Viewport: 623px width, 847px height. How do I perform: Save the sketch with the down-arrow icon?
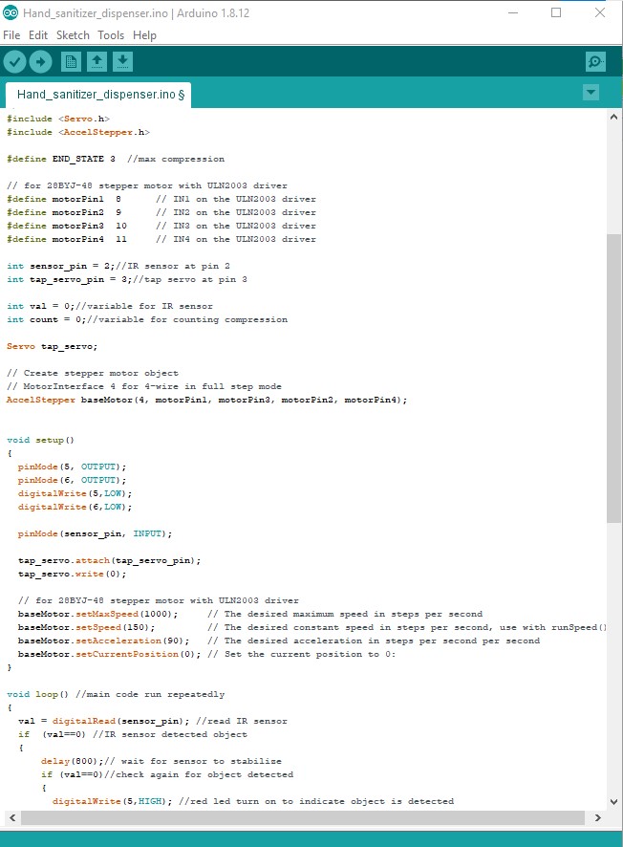tap(122, 61)
